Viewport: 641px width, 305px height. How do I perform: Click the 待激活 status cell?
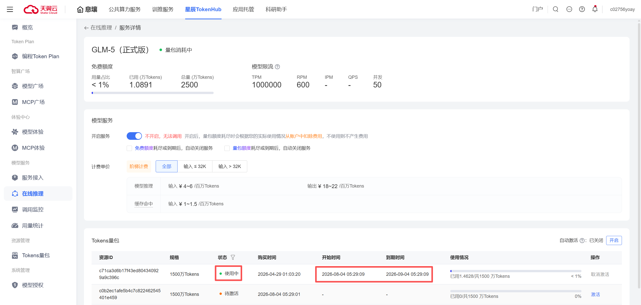tap(229, 294)
